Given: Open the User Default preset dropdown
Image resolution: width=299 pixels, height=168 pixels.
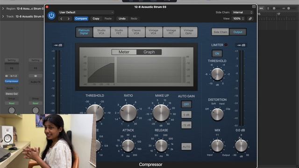Looking at the screenshot, I should tap(86, 13).
